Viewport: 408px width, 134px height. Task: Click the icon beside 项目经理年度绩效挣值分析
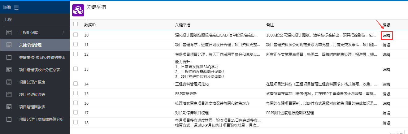(9, 119)
